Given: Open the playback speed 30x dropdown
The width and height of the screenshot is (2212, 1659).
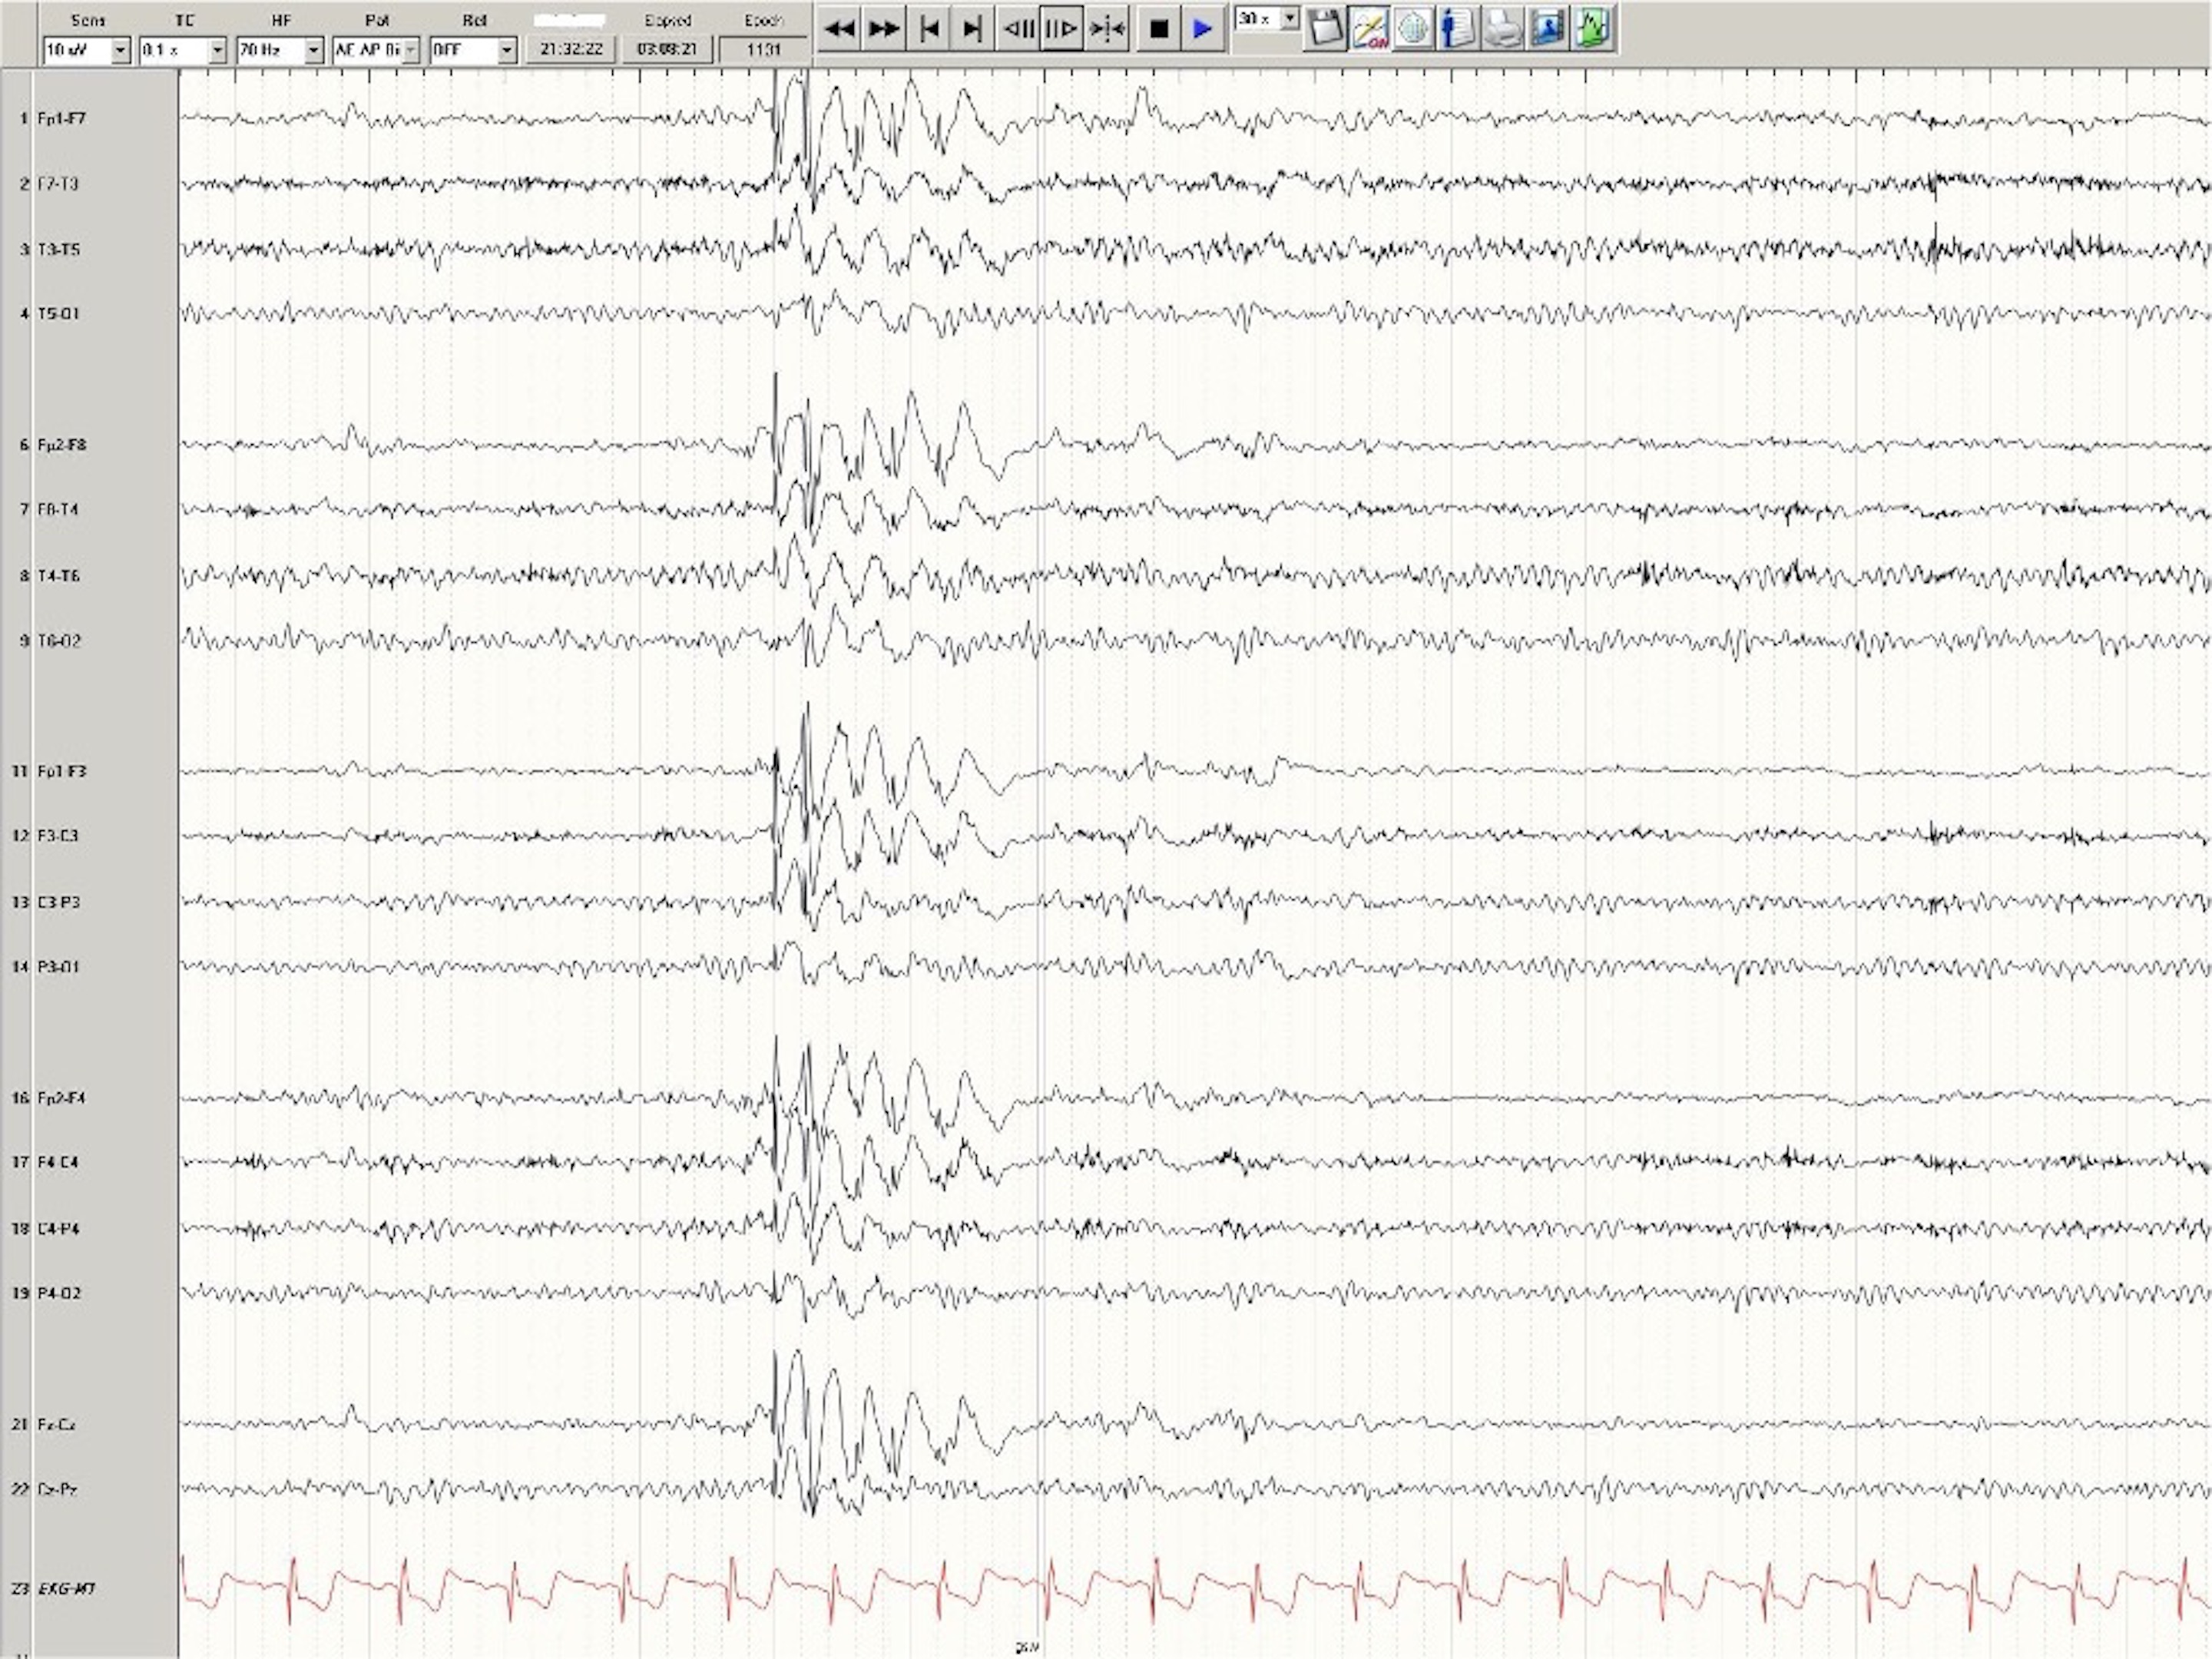Looking at the screenshot, I should (x=1290, y=19).
